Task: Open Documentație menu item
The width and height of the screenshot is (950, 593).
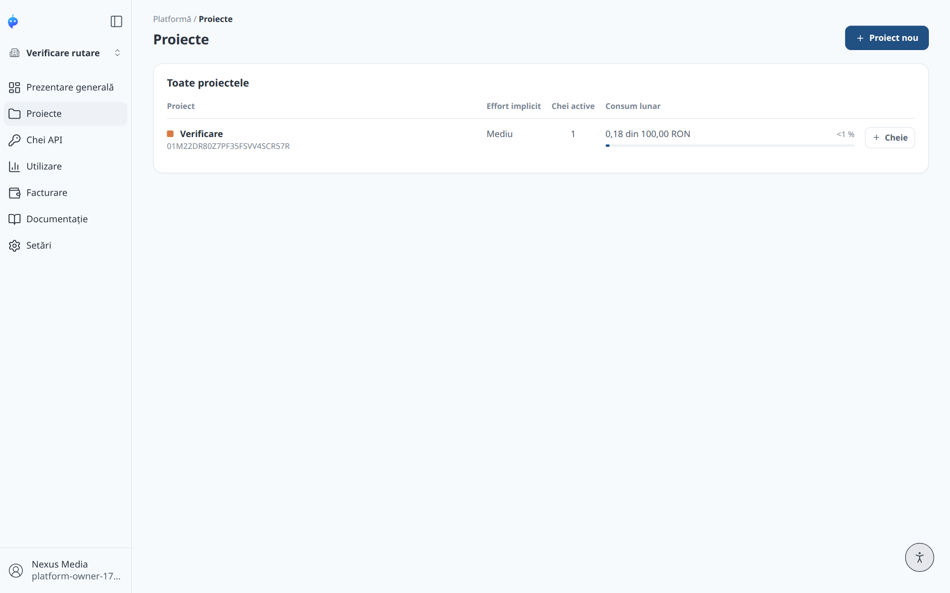Action: (x=66, y=219)
